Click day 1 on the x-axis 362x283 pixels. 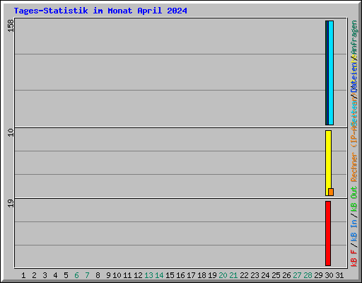[23, 275]
